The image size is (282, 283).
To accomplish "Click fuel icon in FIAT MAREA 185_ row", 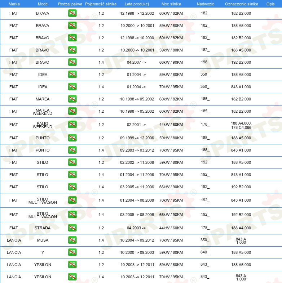I will 72,99.
